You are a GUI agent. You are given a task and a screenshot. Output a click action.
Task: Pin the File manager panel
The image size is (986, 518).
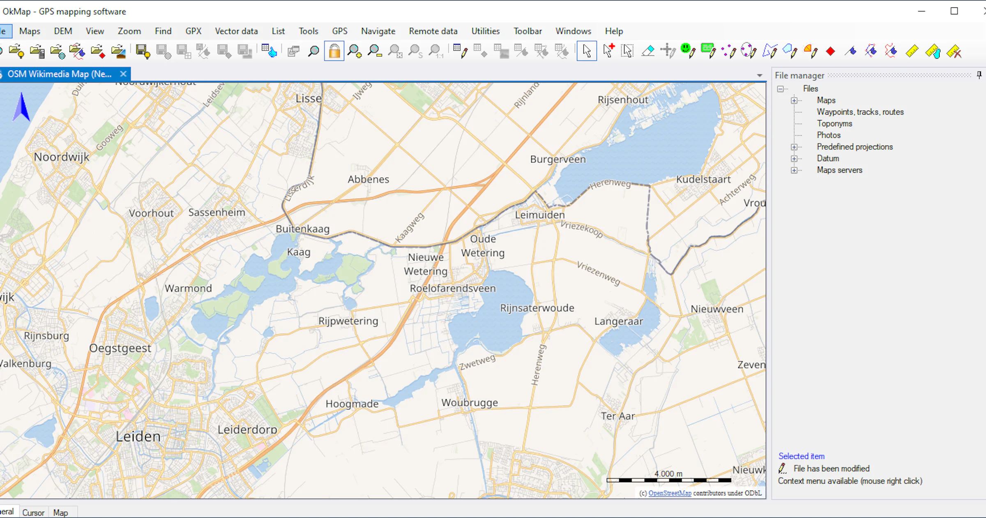pyautogui.click(x=979, y=75)
